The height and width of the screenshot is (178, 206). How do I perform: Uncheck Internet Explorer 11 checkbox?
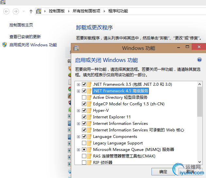[x=84, y=117]
